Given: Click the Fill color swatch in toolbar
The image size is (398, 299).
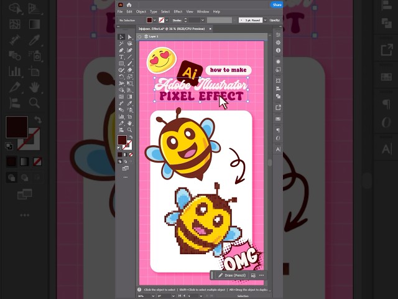Looking at the screenshot, I should click(122, 140).
